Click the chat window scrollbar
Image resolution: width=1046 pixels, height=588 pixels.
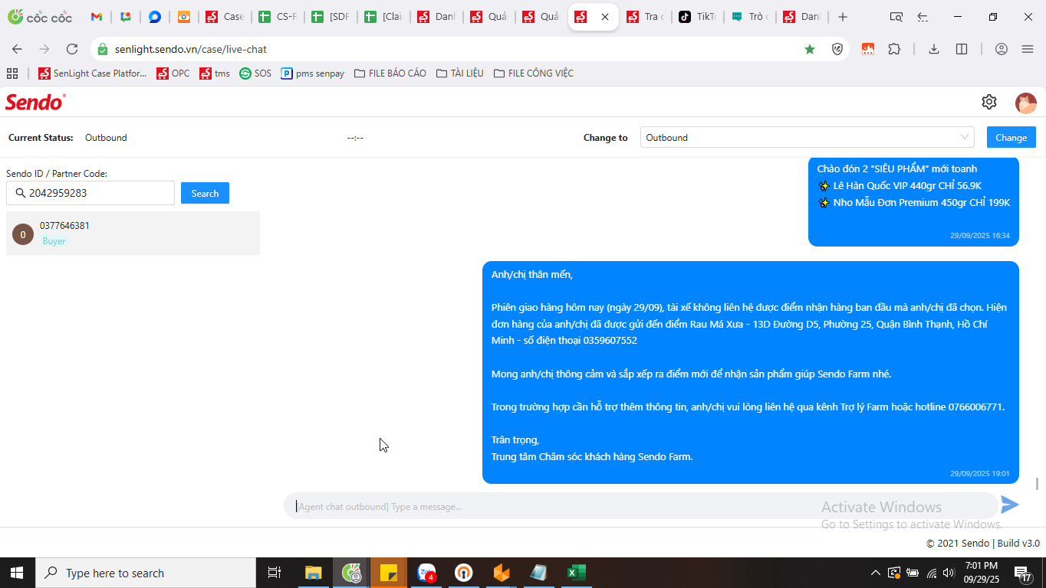pyautogui.click(x=1038, y=484)
